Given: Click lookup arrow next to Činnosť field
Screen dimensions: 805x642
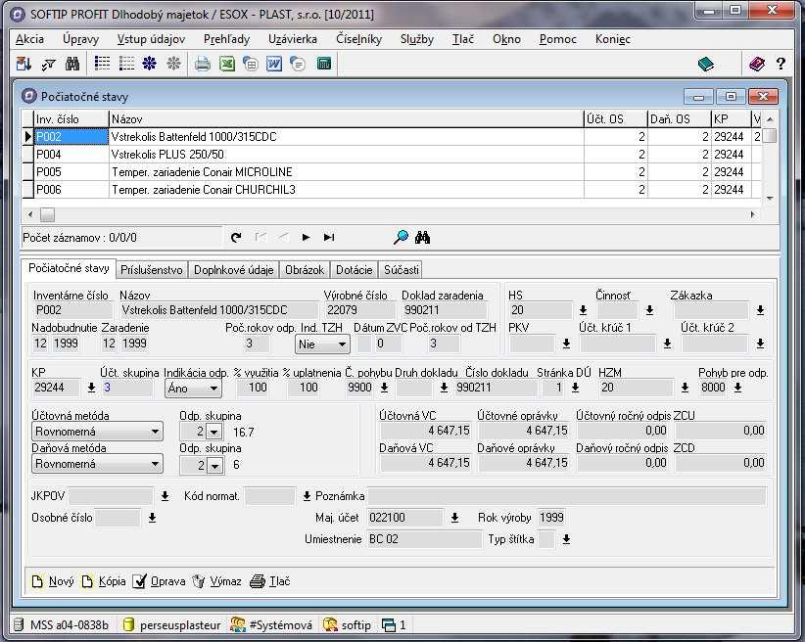Looking at the screenshot, I should 649,310.
